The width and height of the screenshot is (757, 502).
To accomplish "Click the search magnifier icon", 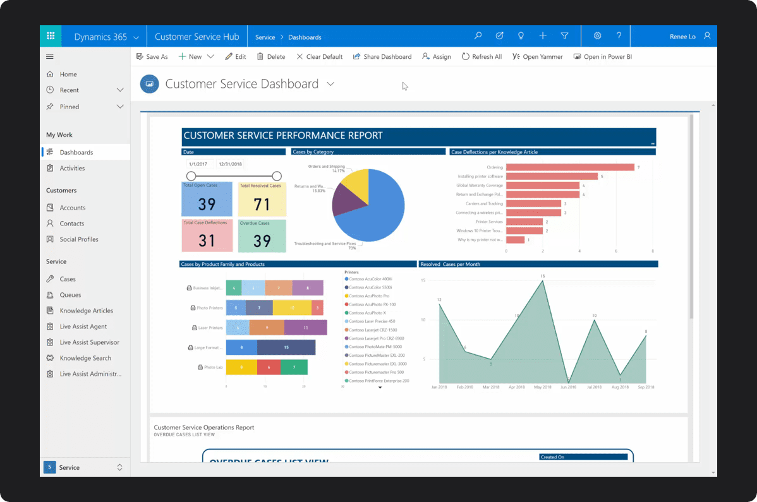I will [x=478, y=36].
